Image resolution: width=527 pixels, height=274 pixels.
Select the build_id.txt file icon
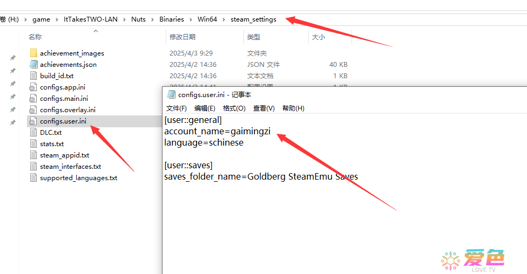pyautogui.click(x=33, y=76)
